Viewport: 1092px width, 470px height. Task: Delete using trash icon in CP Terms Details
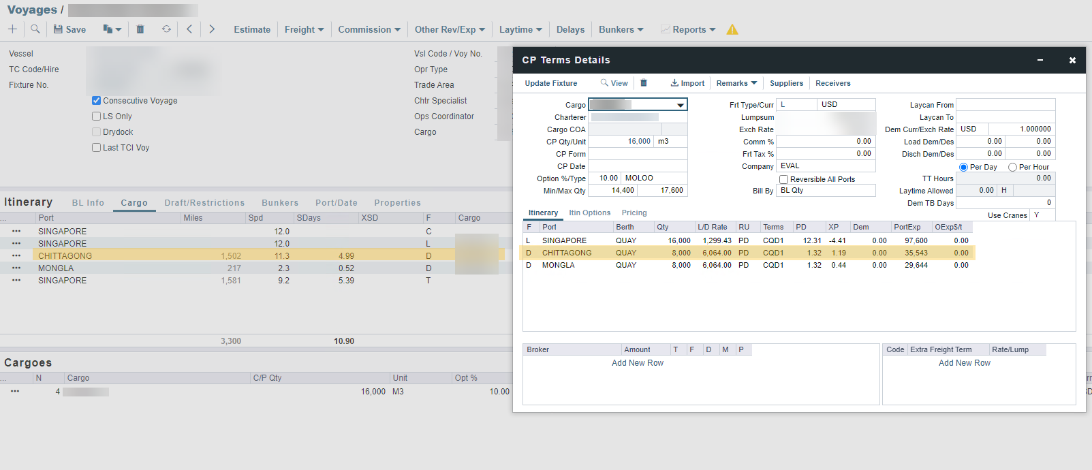pyautogui.click(x=644, y=83)
